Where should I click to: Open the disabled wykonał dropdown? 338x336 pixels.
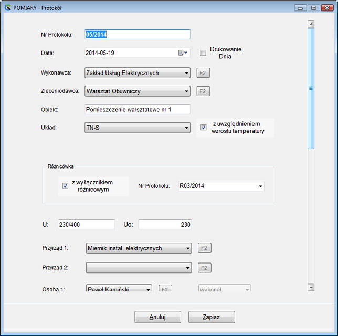[x=225, y=288]
